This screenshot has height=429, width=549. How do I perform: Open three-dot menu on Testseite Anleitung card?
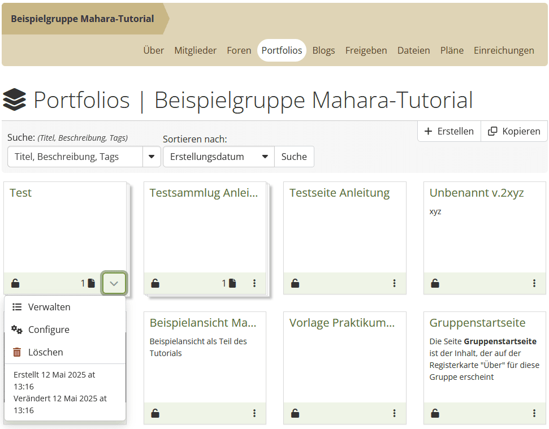coord(394,283)
